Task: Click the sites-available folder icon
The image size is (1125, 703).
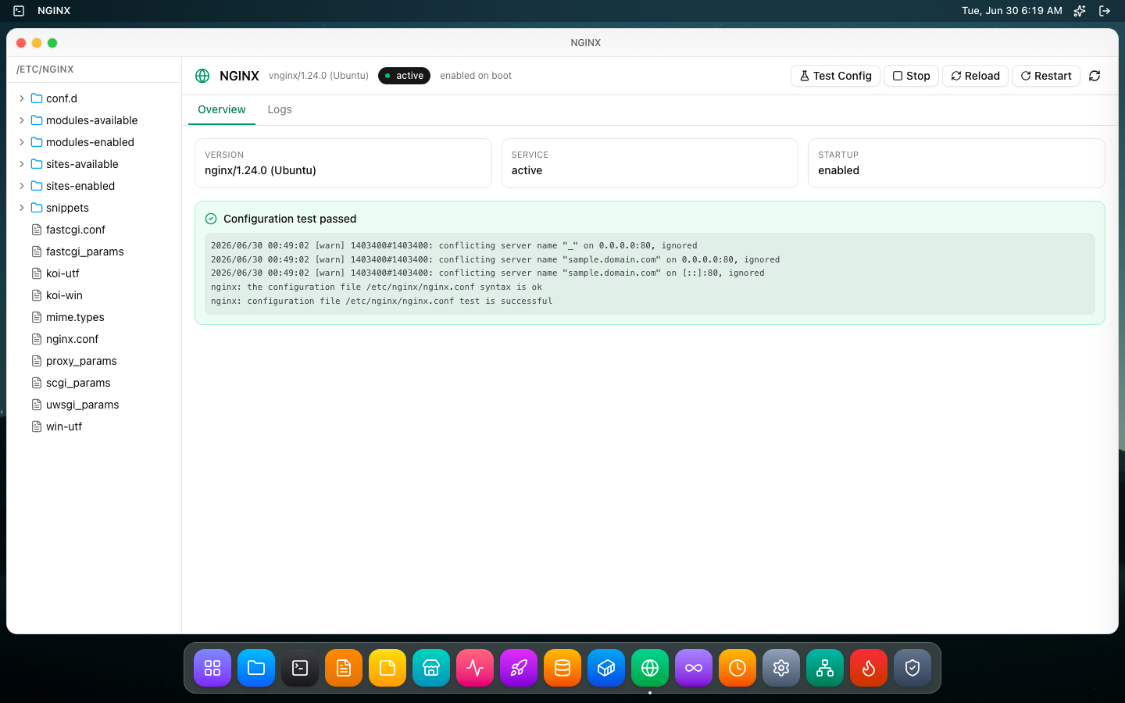Action: [37, 164]
